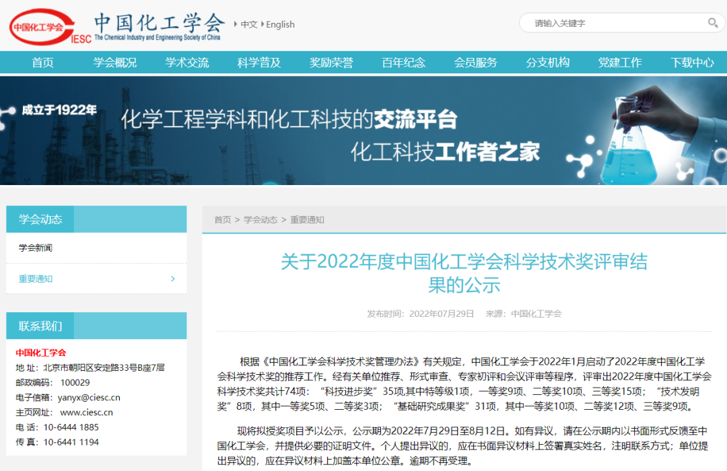727x471 pixels.
Task: Open 奖励荣誉 navigation item
Action: coord(331,63)
